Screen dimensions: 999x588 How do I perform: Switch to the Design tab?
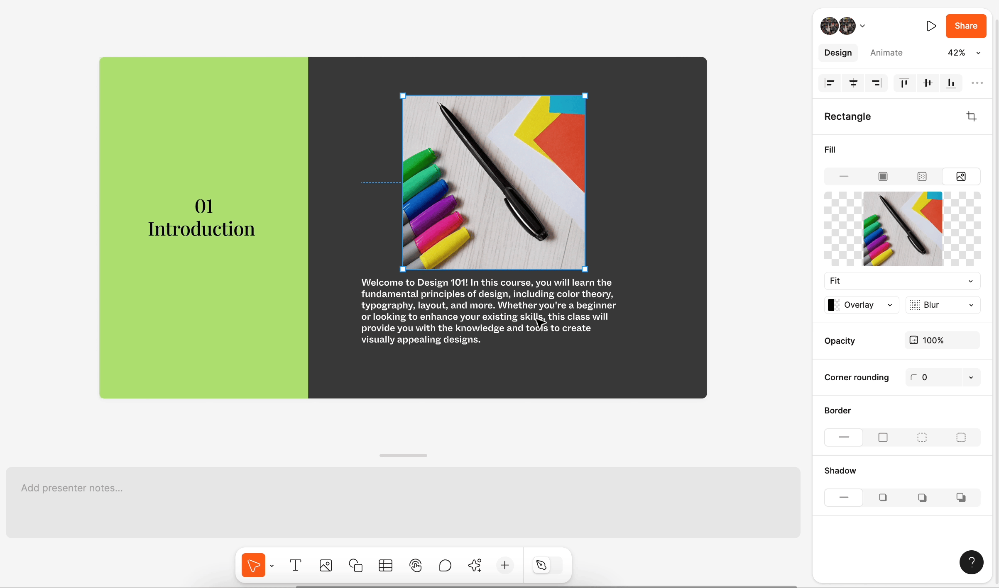838,53
